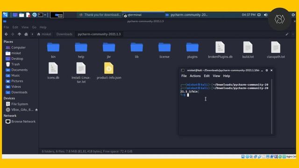Select the brokenPlugins.db file icon
299x168 pixels.
pyautogui.click(x=220, y=47)
